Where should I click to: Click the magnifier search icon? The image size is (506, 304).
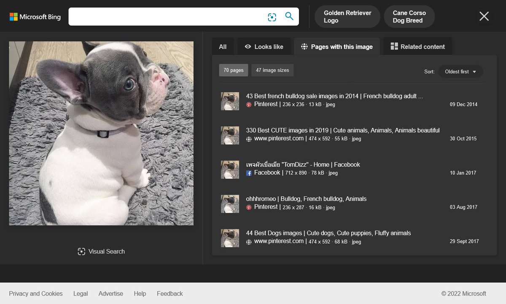point(289,16)
